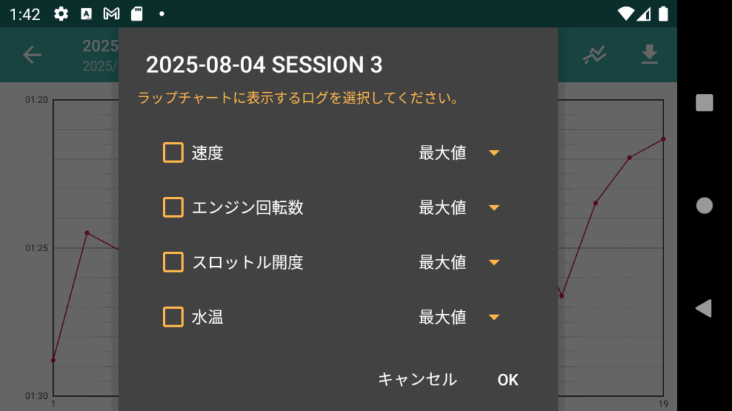Tick the 水温 checkbox
Viewport: 732px width, 411px height.
[x=173, y=317]
